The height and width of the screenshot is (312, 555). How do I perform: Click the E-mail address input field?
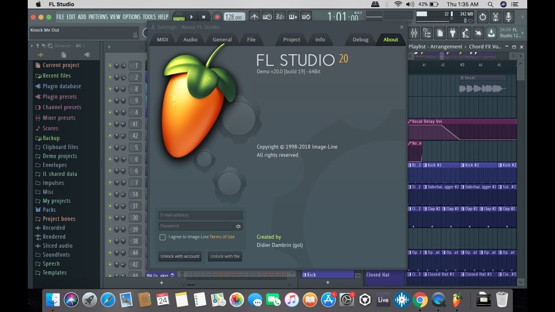coord(200,215)
